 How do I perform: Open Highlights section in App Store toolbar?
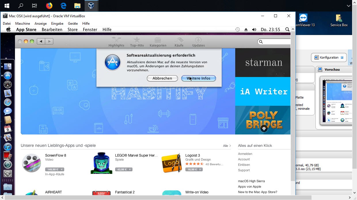pos(116,42)
